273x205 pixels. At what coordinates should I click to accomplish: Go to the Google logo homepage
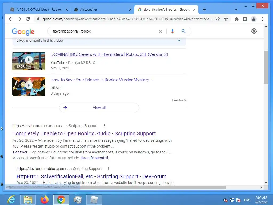pos(23,31)
